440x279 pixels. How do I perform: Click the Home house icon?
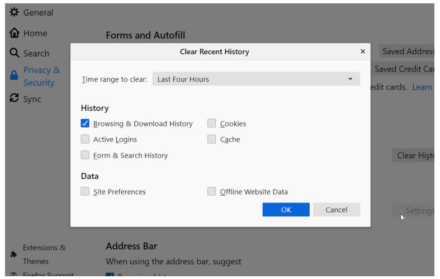(14, 33)
